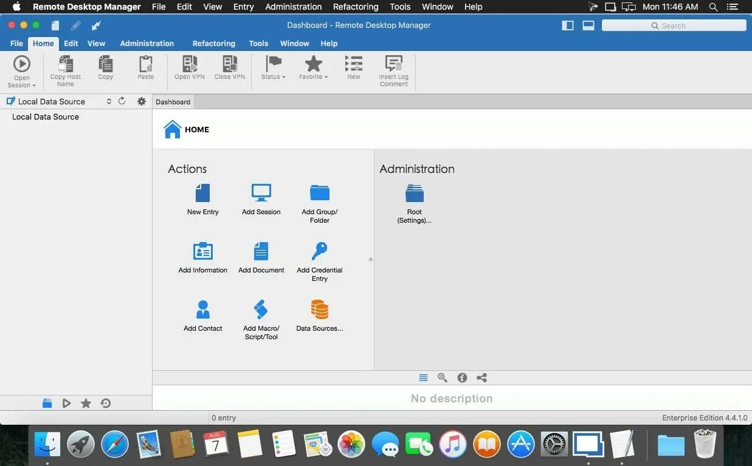752x466 pixels.
Task: Show recent history in the sidebar footer
Action: 106,403
